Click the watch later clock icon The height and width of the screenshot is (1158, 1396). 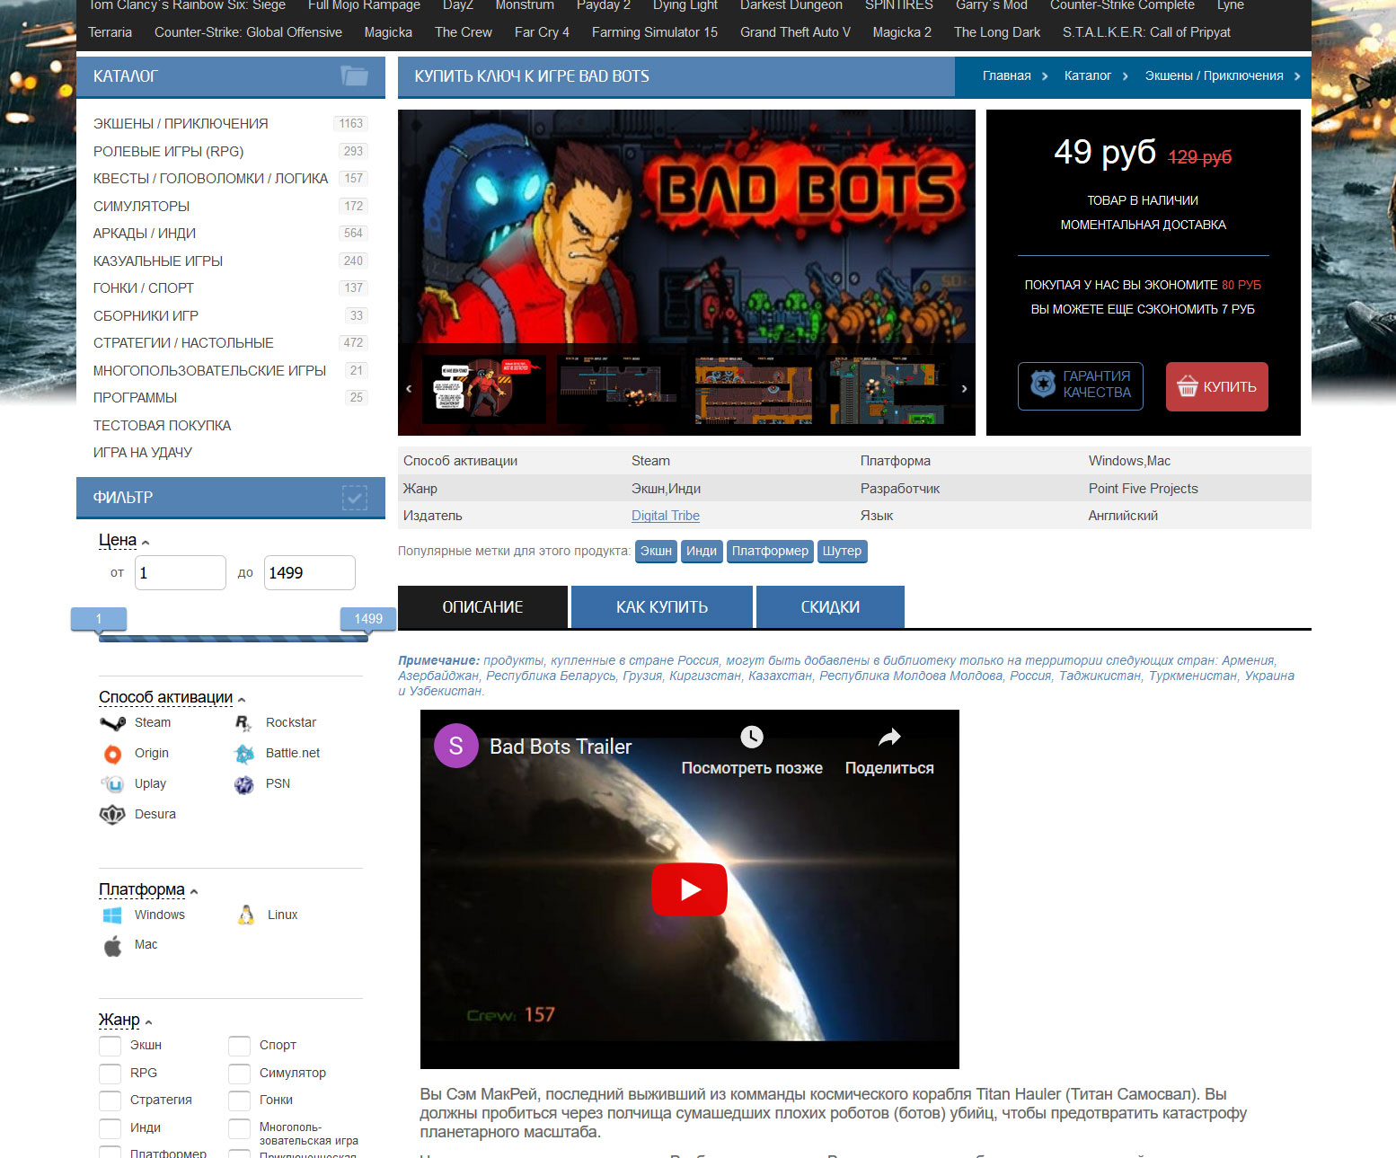coord(752,737)
